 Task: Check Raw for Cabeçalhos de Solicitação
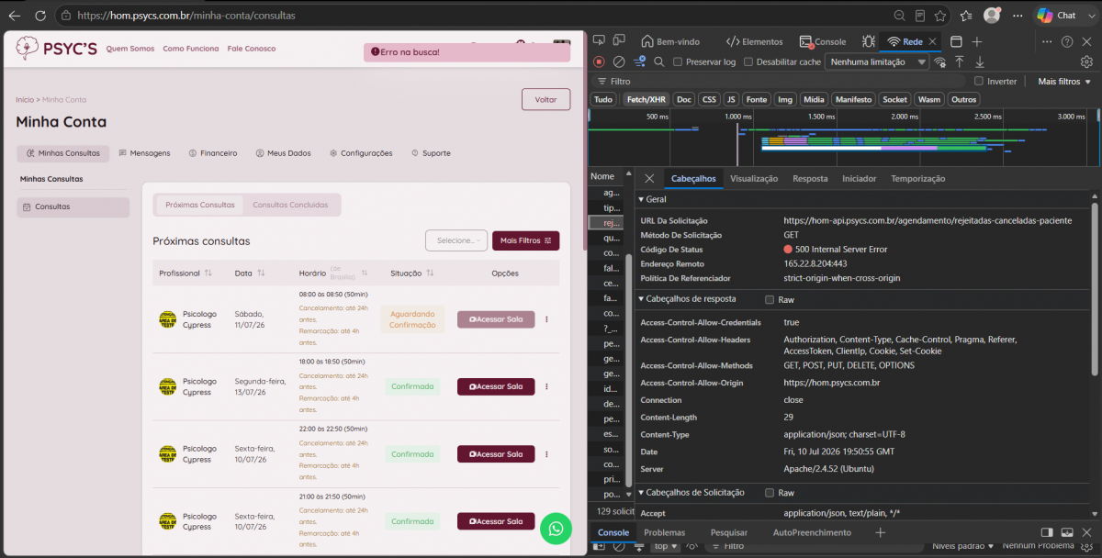770,493
